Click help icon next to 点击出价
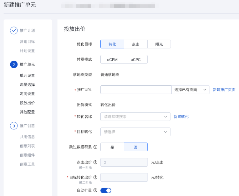 (x=95, y=162)
